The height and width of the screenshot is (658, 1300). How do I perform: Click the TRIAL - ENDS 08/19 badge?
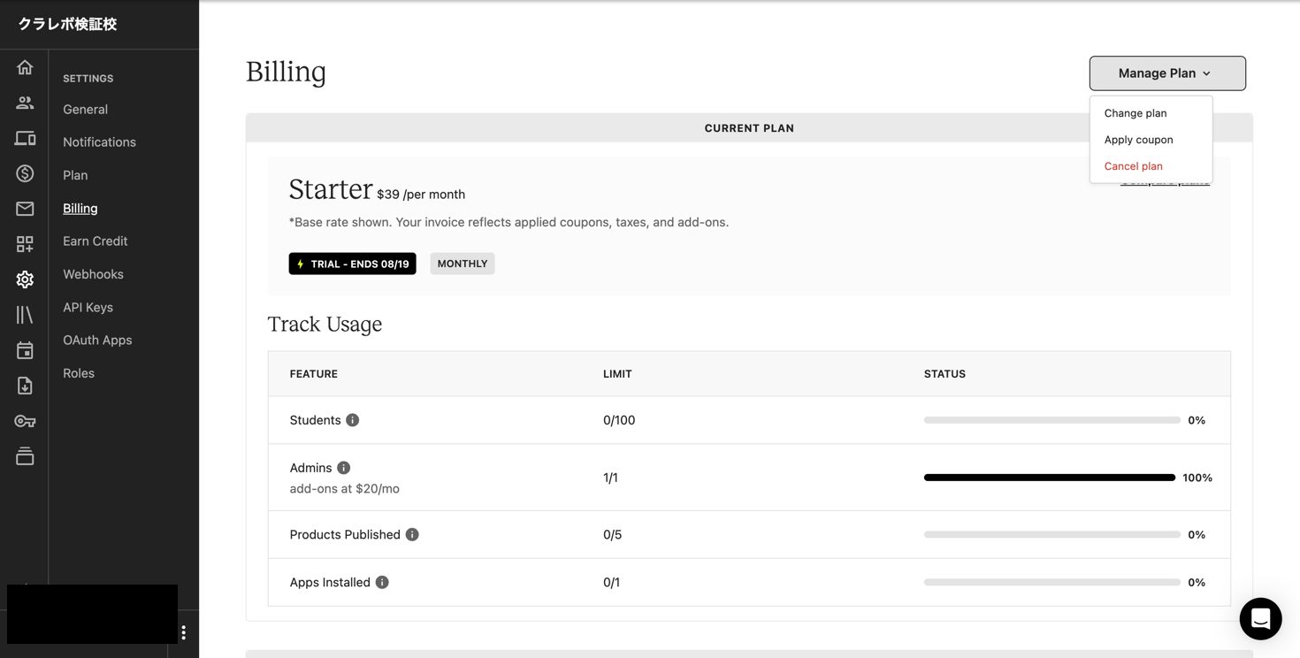352,264
